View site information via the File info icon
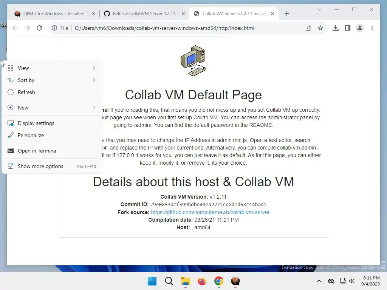 (x=54, y=28)
